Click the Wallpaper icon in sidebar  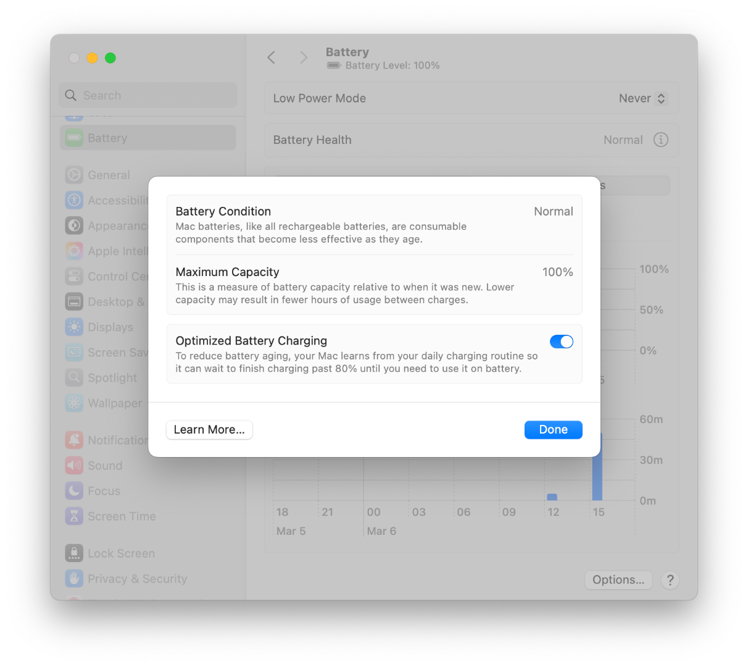click(x=74, y=403)
